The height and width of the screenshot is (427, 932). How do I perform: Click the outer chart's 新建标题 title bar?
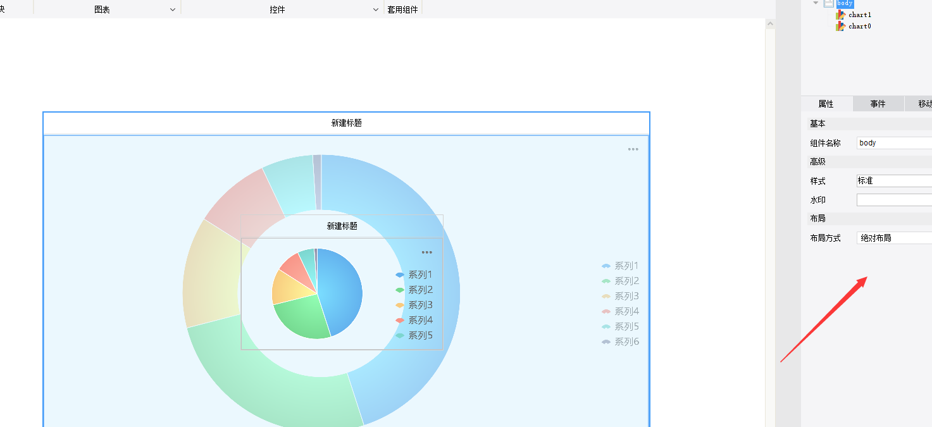tap(346, 123)
